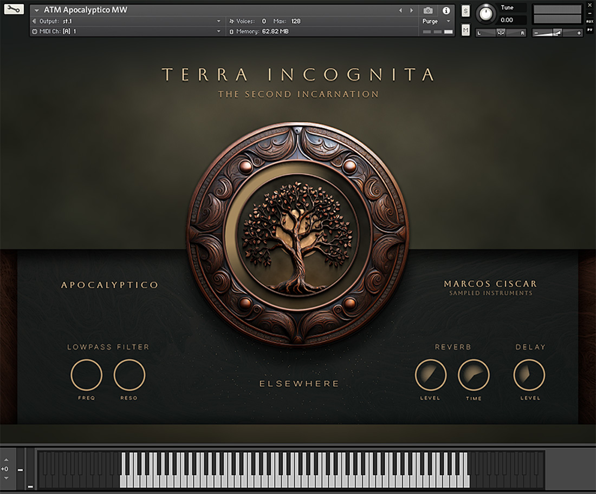Click the Reverb LEVEL knob
Image resolution: width=596 pixels, height=494 pixels.
[x=431, y=375]
